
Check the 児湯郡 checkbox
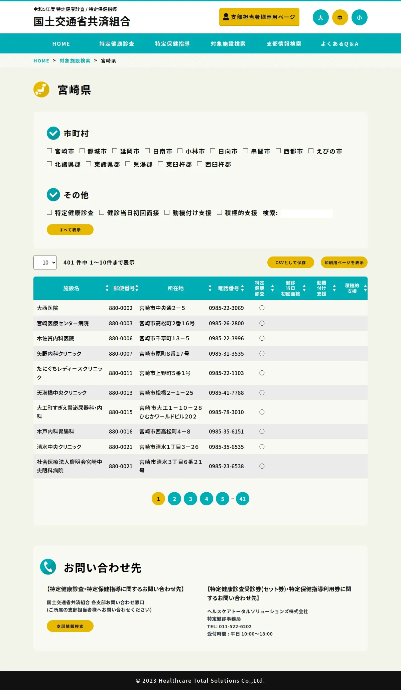click(x=128, y=164)
